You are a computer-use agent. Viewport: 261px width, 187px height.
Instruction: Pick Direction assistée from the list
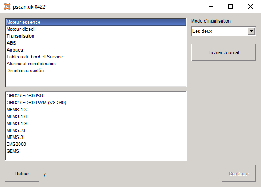pyautogui.click(x=96, y=71)
